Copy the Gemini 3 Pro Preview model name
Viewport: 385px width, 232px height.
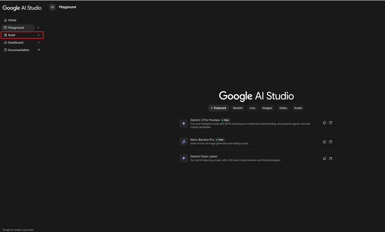tap(324, 123)
